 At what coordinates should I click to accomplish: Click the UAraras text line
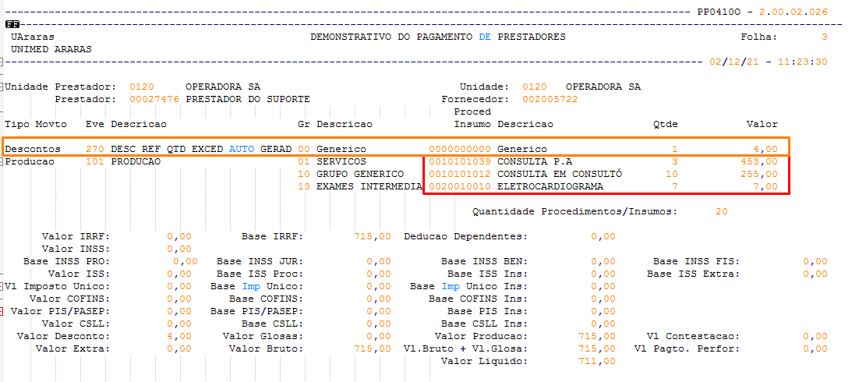coord(33,37)
